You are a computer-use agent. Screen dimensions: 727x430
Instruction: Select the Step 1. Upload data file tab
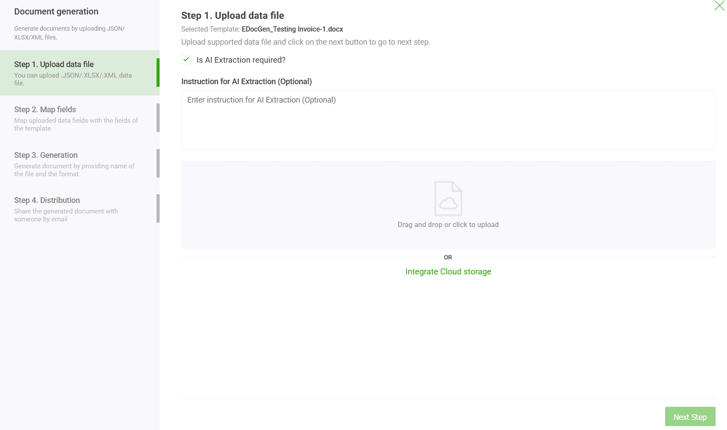coord(79,72)
